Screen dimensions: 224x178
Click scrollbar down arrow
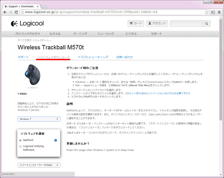pos(221,175)
